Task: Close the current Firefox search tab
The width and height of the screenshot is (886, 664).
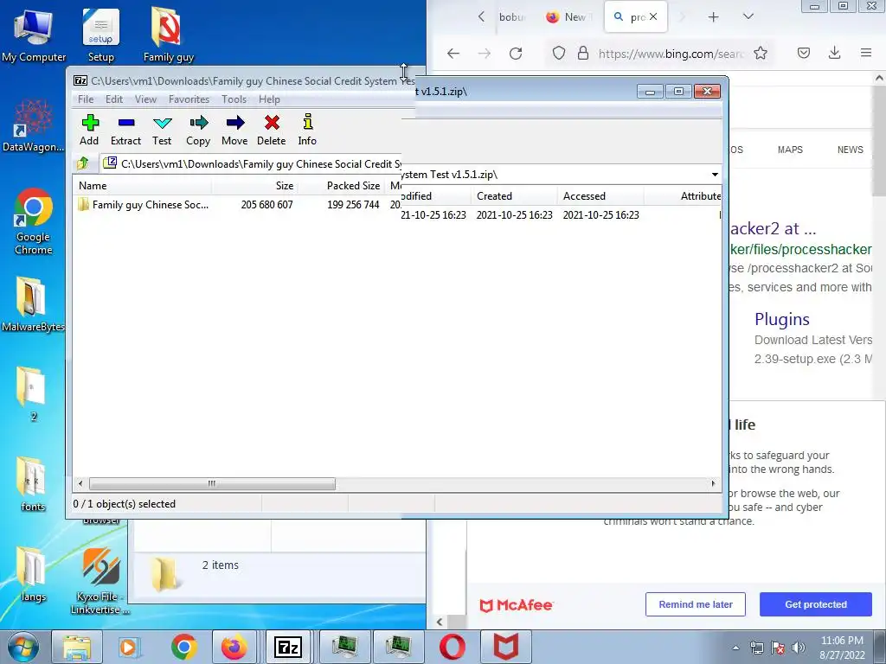Action: pos(653,17)
